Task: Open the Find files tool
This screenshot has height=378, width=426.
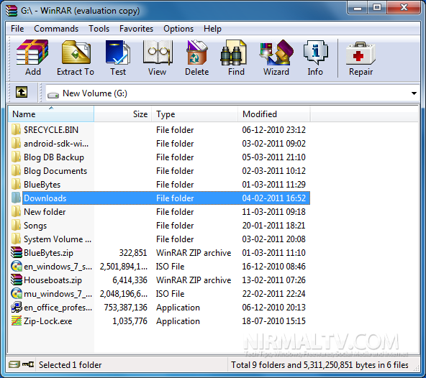Action: pyautogui.click(x=234, y=52)
